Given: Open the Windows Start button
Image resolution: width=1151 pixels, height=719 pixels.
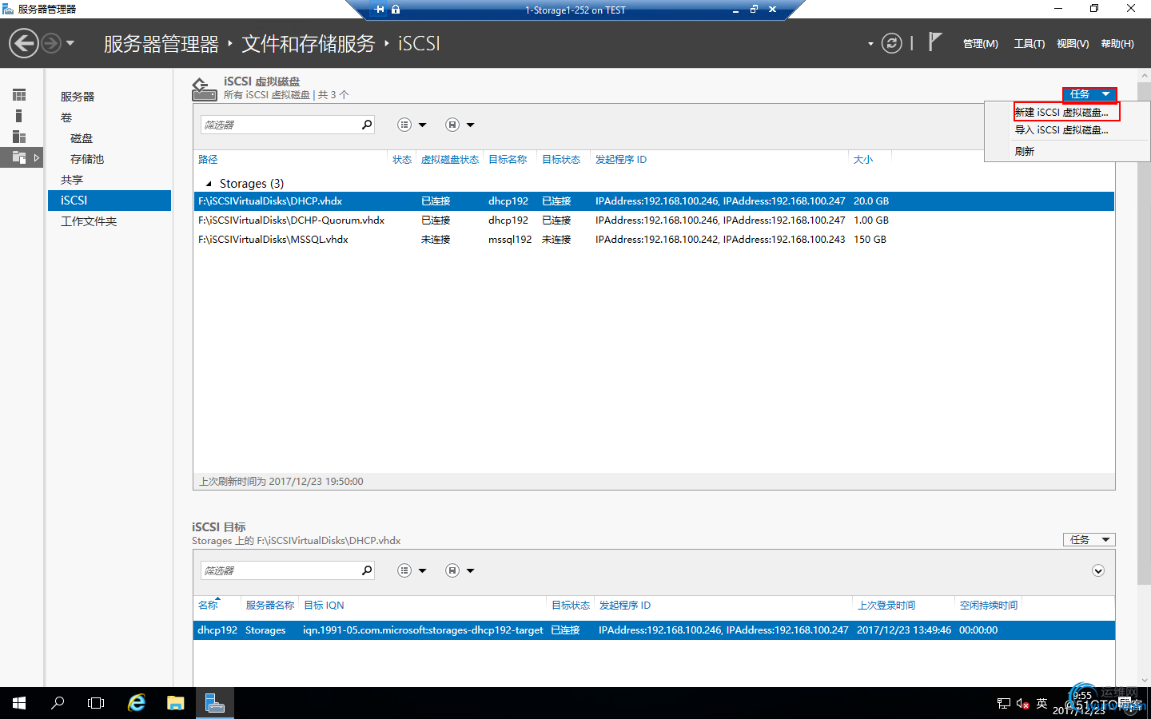Looking at the screenshot, I should (19, 703).
